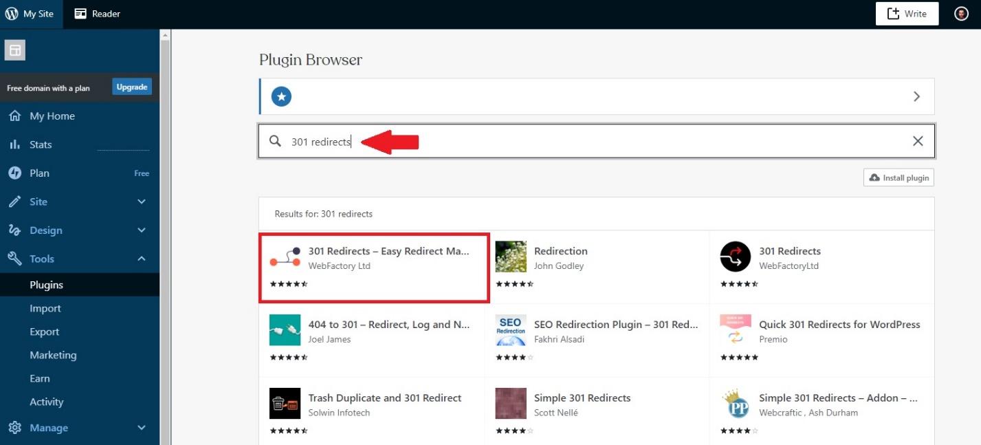The width and height of the screenshot is (981, 445).
Task: Click the SEO Redirection plugin icon
Action: (511, 330)
